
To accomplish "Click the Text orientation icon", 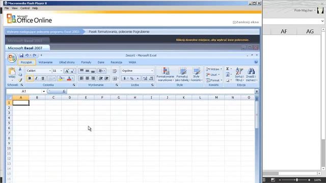I will 101,71.
